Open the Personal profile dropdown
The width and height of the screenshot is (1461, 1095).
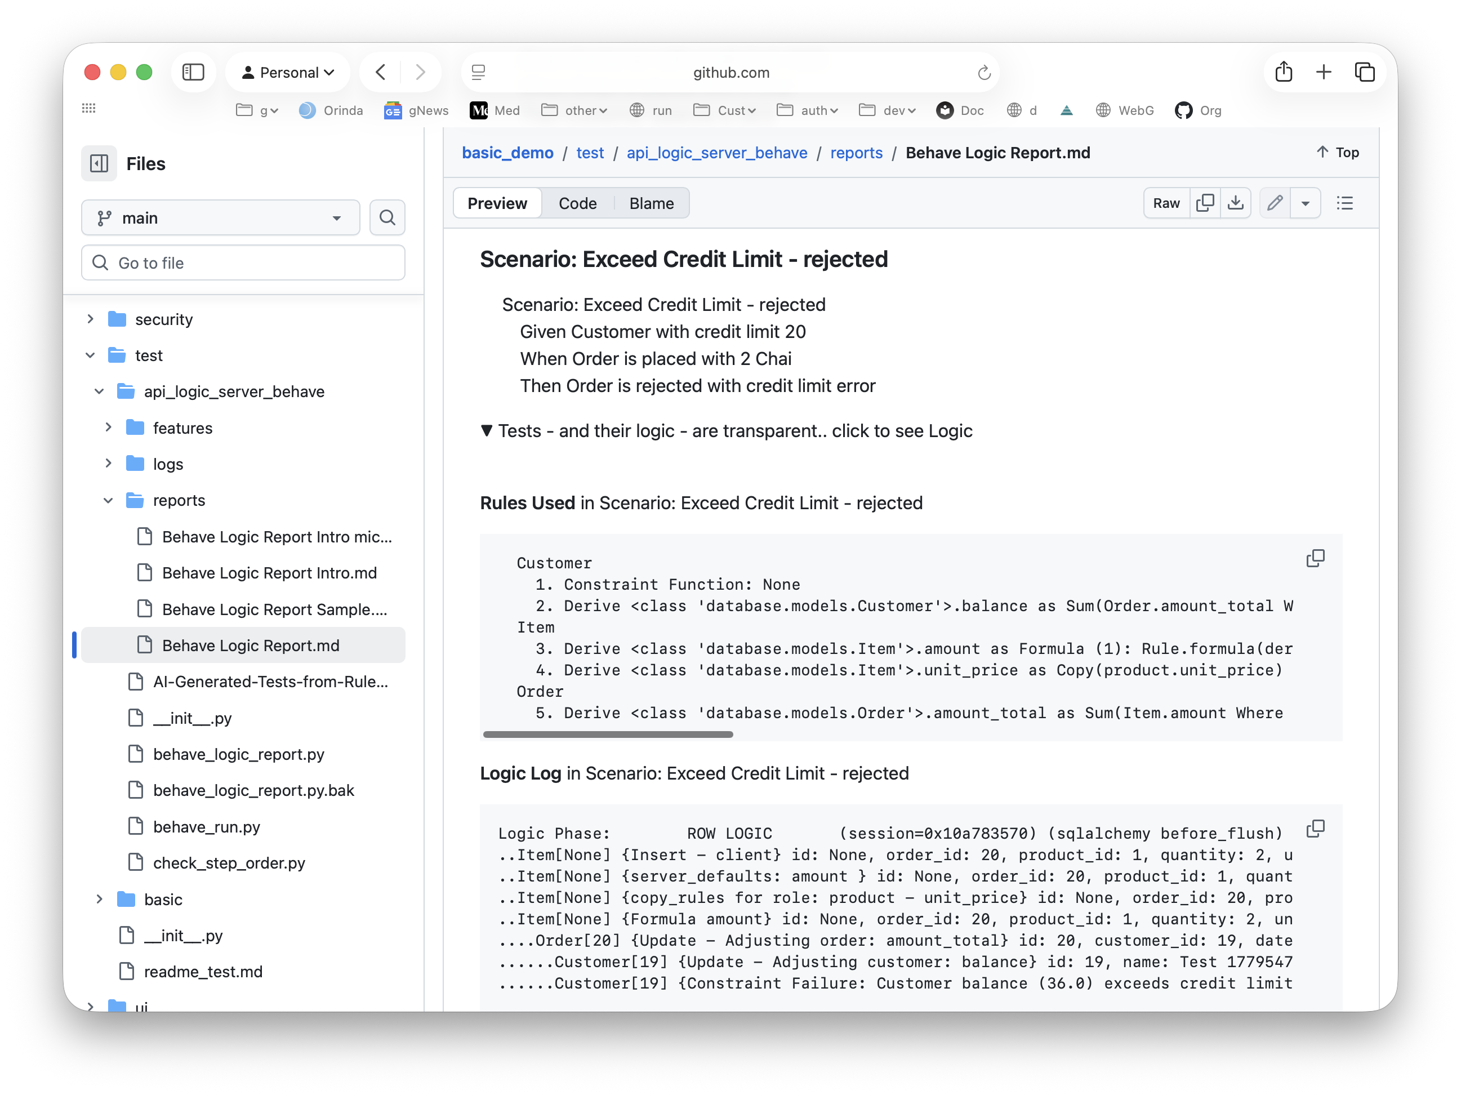288,72
